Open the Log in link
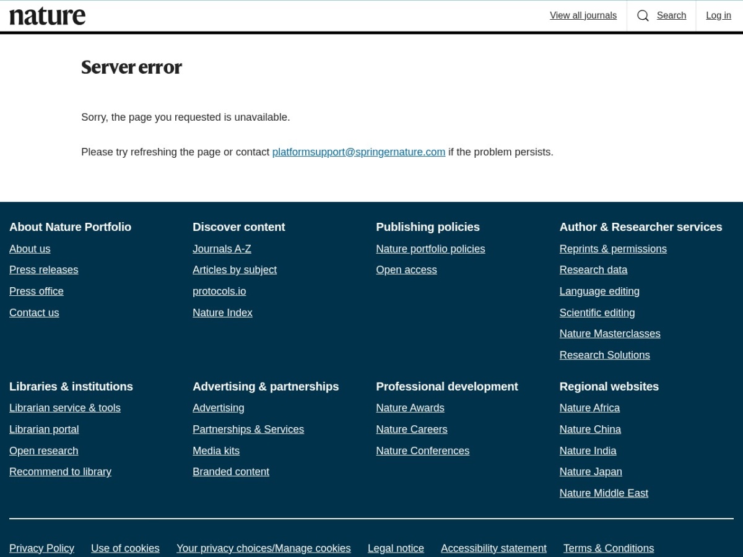The height and width of the screenshot is (557, 743). (718, 15)
